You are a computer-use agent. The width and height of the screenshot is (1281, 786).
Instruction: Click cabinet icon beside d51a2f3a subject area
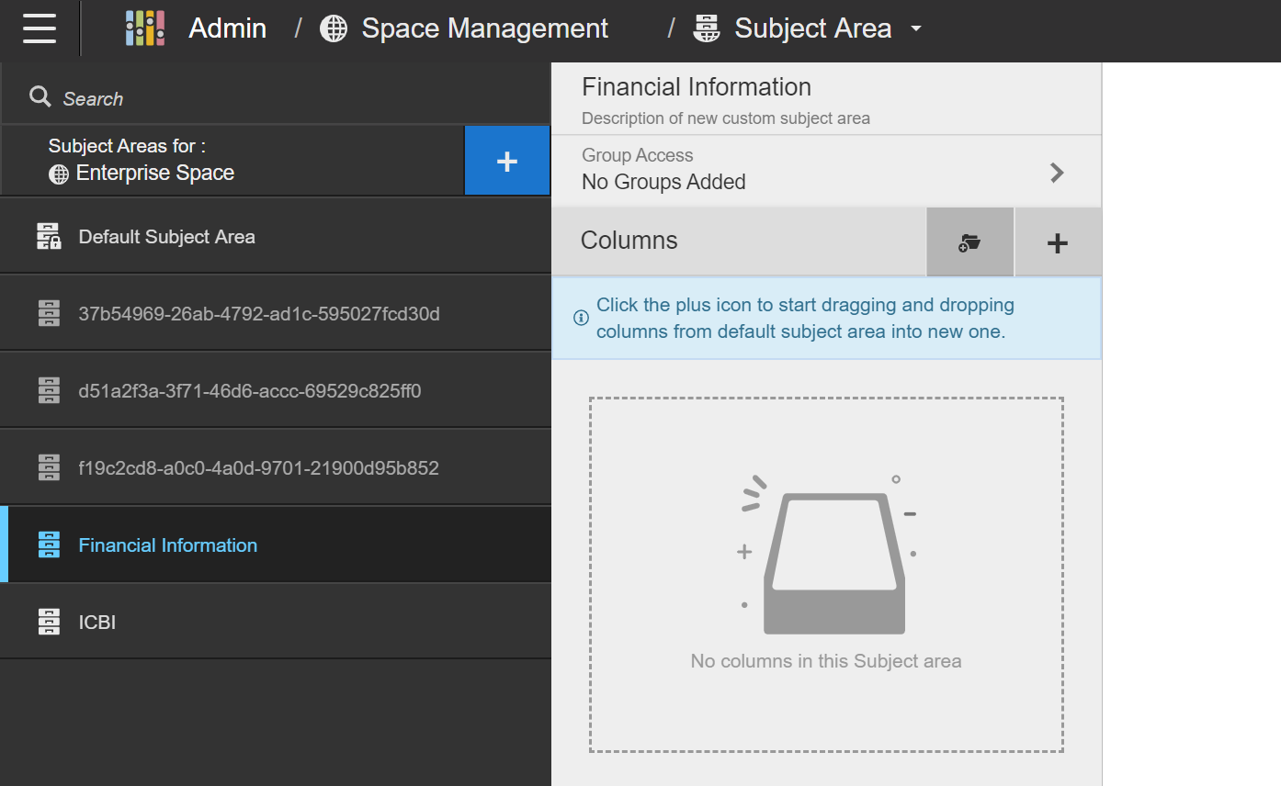(49, 390)
